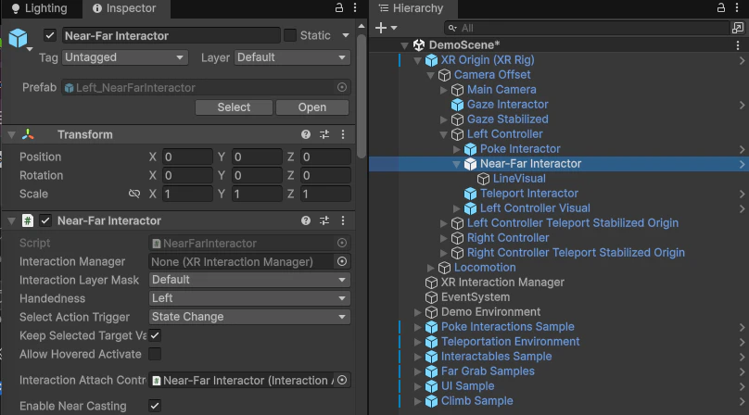The height and width of the screenshot is (415, 749).
Task: Open Poke Interactor prefab via right arrow
Action: pos(742,149)
